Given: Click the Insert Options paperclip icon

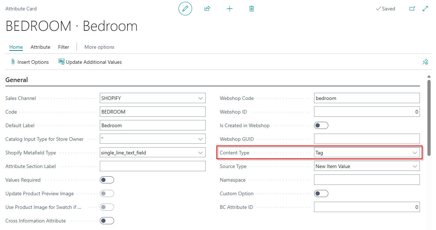Looking at the screenshot, I should (x=13, y=62).
